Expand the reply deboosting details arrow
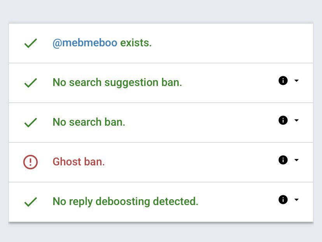Image resolution: width=322 pixels, height=242 pixels. 297,200
